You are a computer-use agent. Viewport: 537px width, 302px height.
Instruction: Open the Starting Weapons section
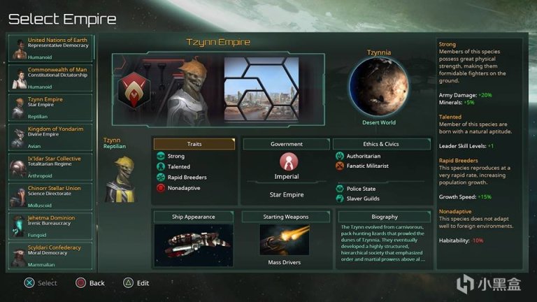coord(285,217)
